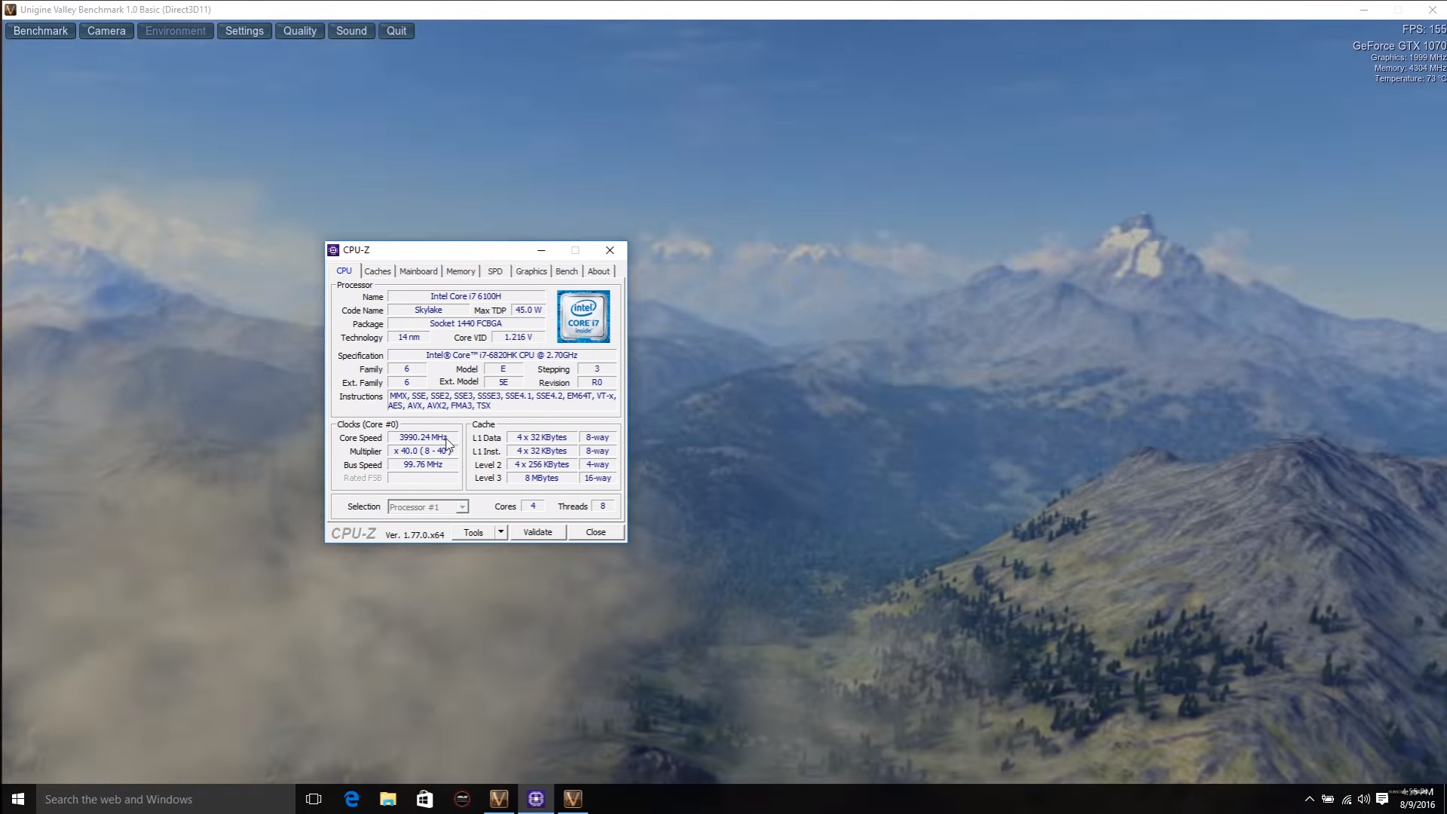This screenshot has width=1447, height=814.
Task: Switch to the Memory tab
Action: pos(460,271)
